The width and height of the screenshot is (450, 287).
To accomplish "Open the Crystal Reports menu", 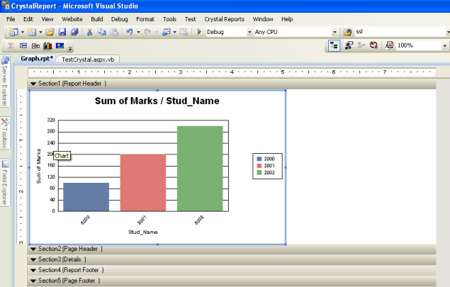I will click(225, 18).
